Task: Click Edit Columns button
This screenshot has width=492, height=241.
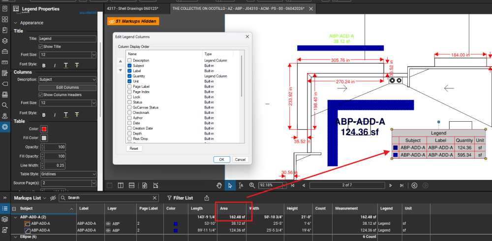Action: tap(67, 88)
